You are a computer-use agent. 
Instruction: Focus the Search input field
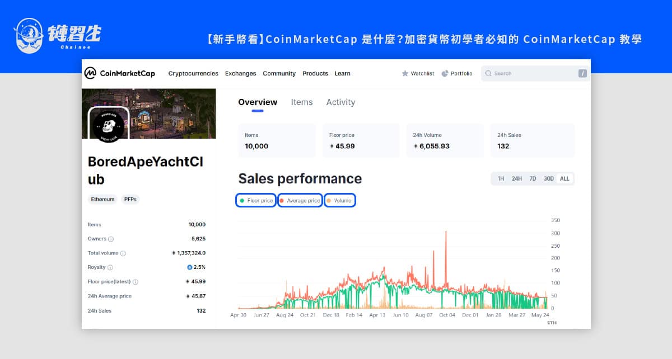pos(535,73)
